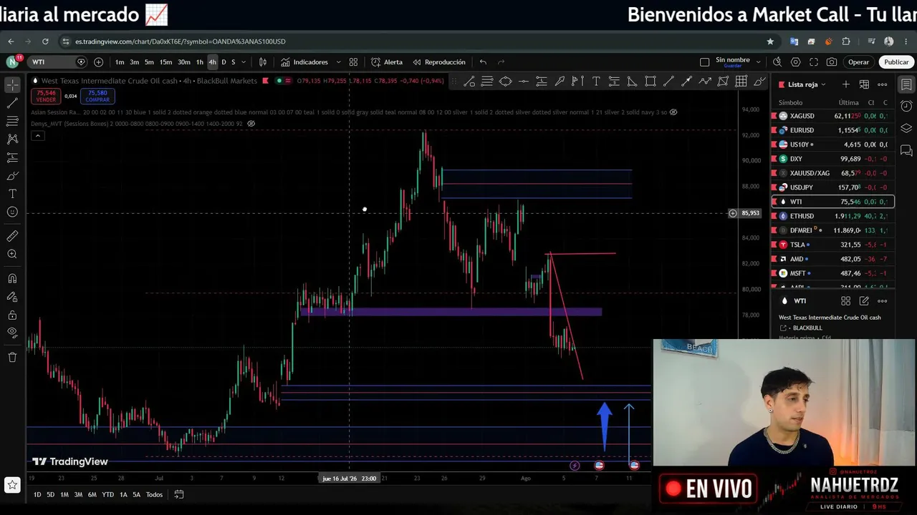917x515 pixels.
Task: Collapse the indicator legend with chevron
Action: pos(37,136)
